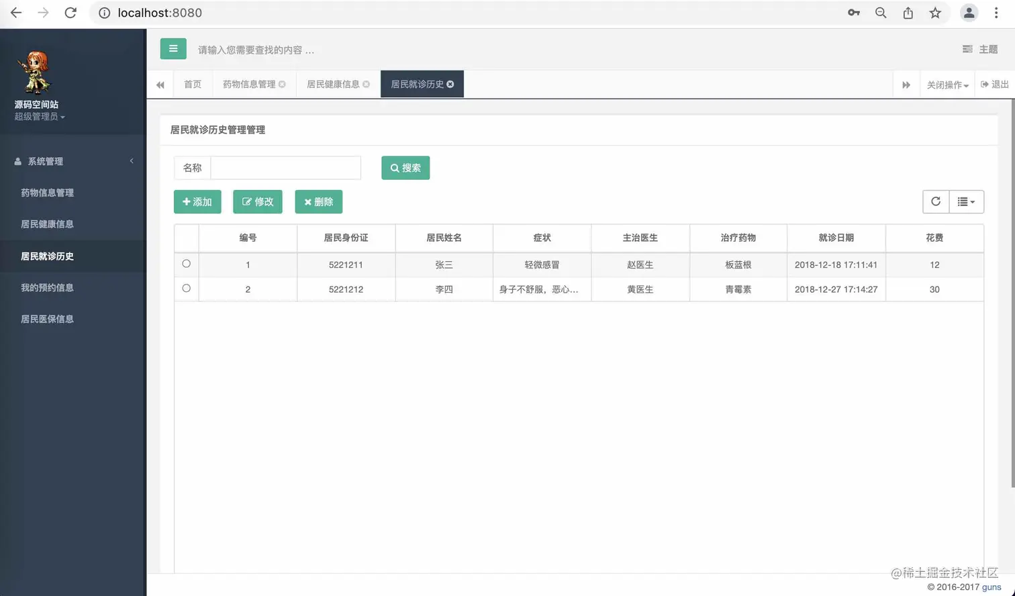Share this page via the share icon
This screenshot has height=596, width=1015.
[x=908, y=13]
